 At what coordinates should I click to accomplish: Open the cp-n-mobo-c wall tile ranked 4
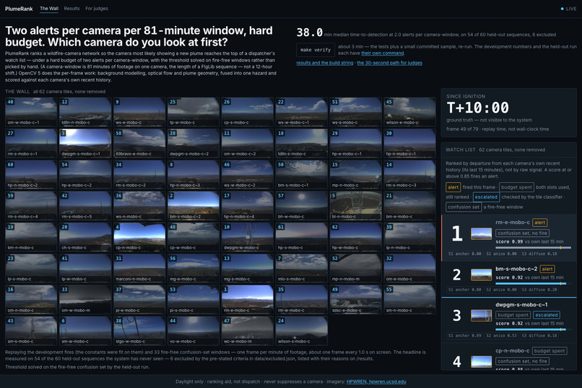pyautogui.click(x=139, y=237)
